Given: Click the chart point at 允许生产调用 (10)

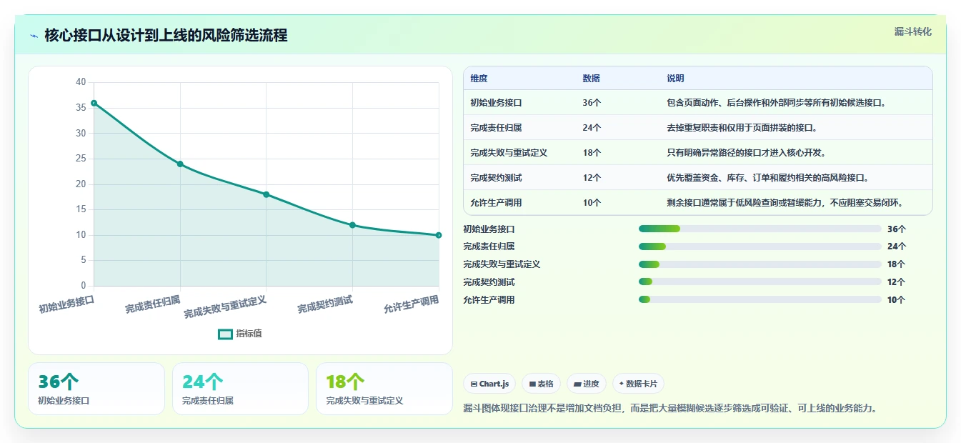Looking at the screenshot, I should point(438,235).
